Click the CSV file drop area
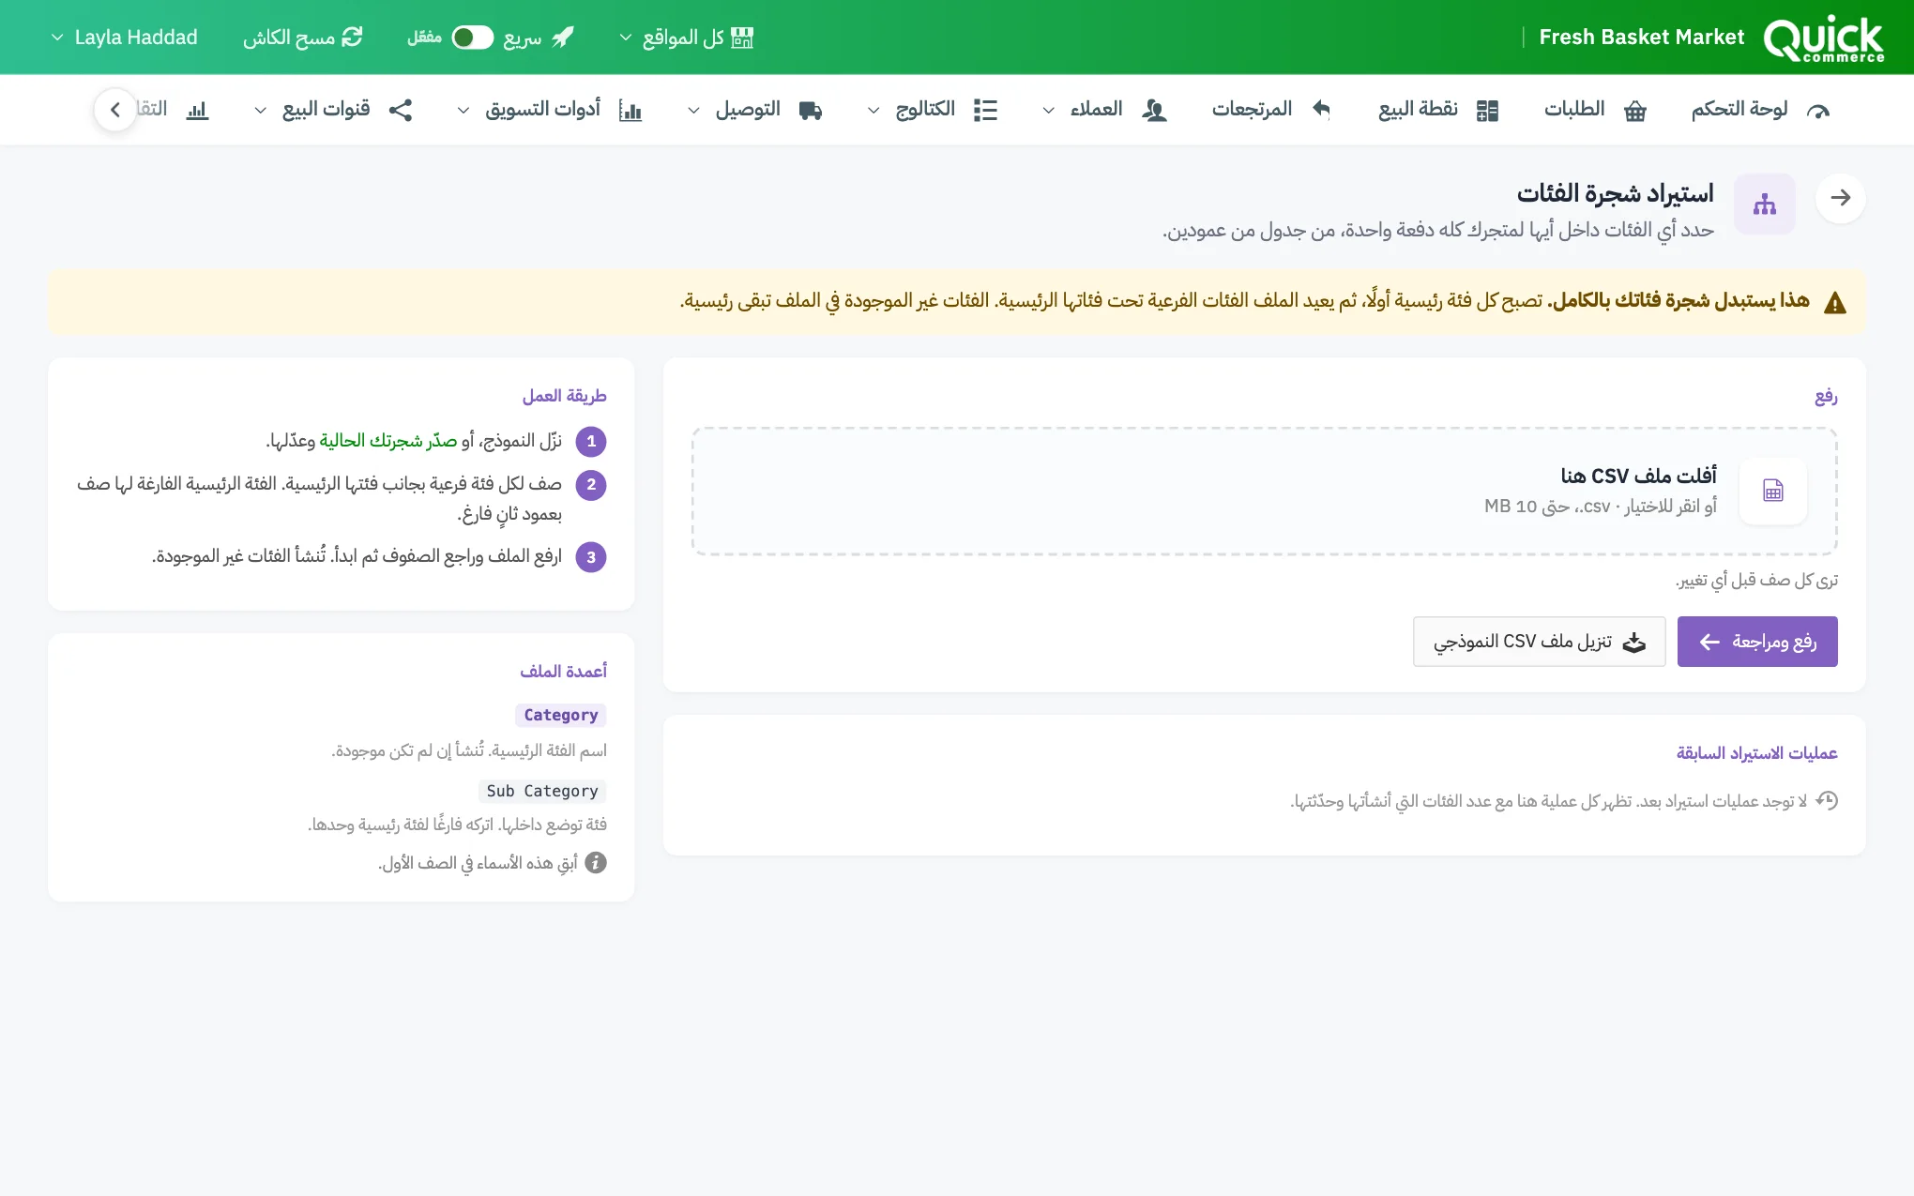 (1264, 492)
